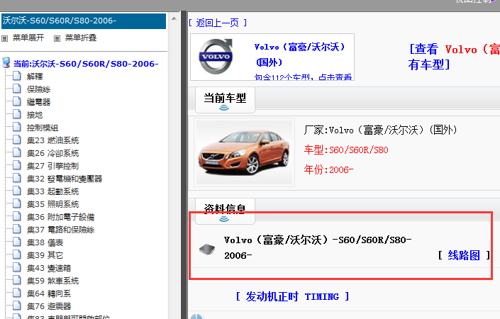Click the 车型:S60/S60R/S80 red text
Viewport: 500px width, 319px height.
(x=346, y=150)
